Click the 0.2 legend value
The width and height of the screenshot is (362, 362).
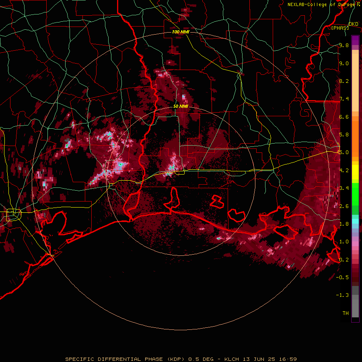tap(344, 260)
